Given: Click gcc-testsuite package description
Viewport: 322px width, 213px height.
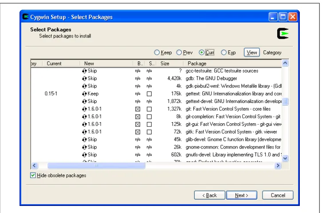Looking at the screenshot, I should coord(222,71).
